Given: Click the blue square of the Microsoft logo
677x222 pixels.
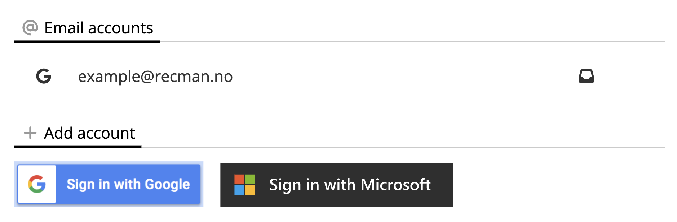Looking at the screenshot, I should tap(239, 190).
